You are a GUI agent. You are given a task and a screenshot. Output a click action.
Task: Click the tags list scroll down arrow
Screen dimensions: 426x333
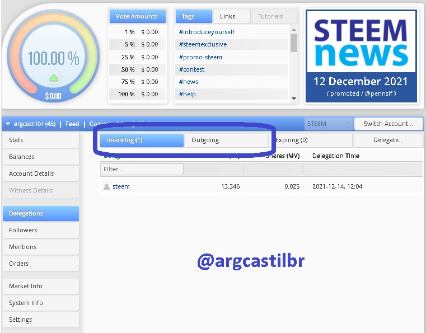(294, 99)
